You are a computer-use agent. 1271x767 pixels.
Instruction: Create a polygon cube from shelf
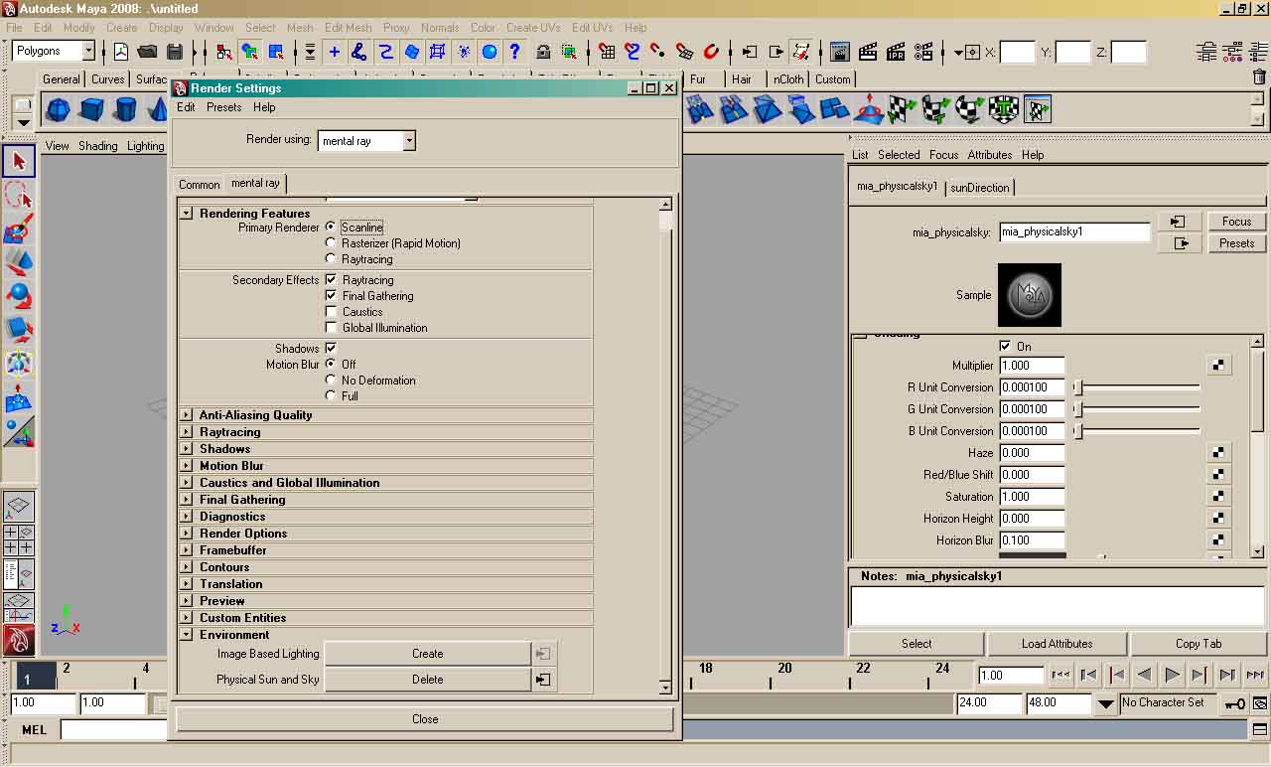92,109
